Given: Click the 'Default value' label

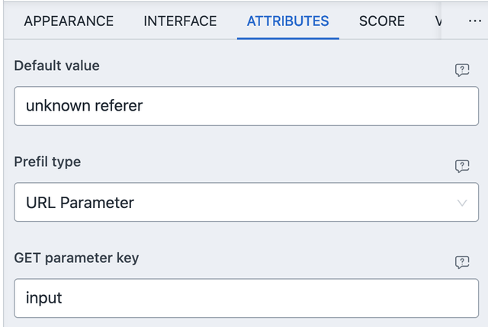Looking at the screenshot, I should [x=57, y=66].
